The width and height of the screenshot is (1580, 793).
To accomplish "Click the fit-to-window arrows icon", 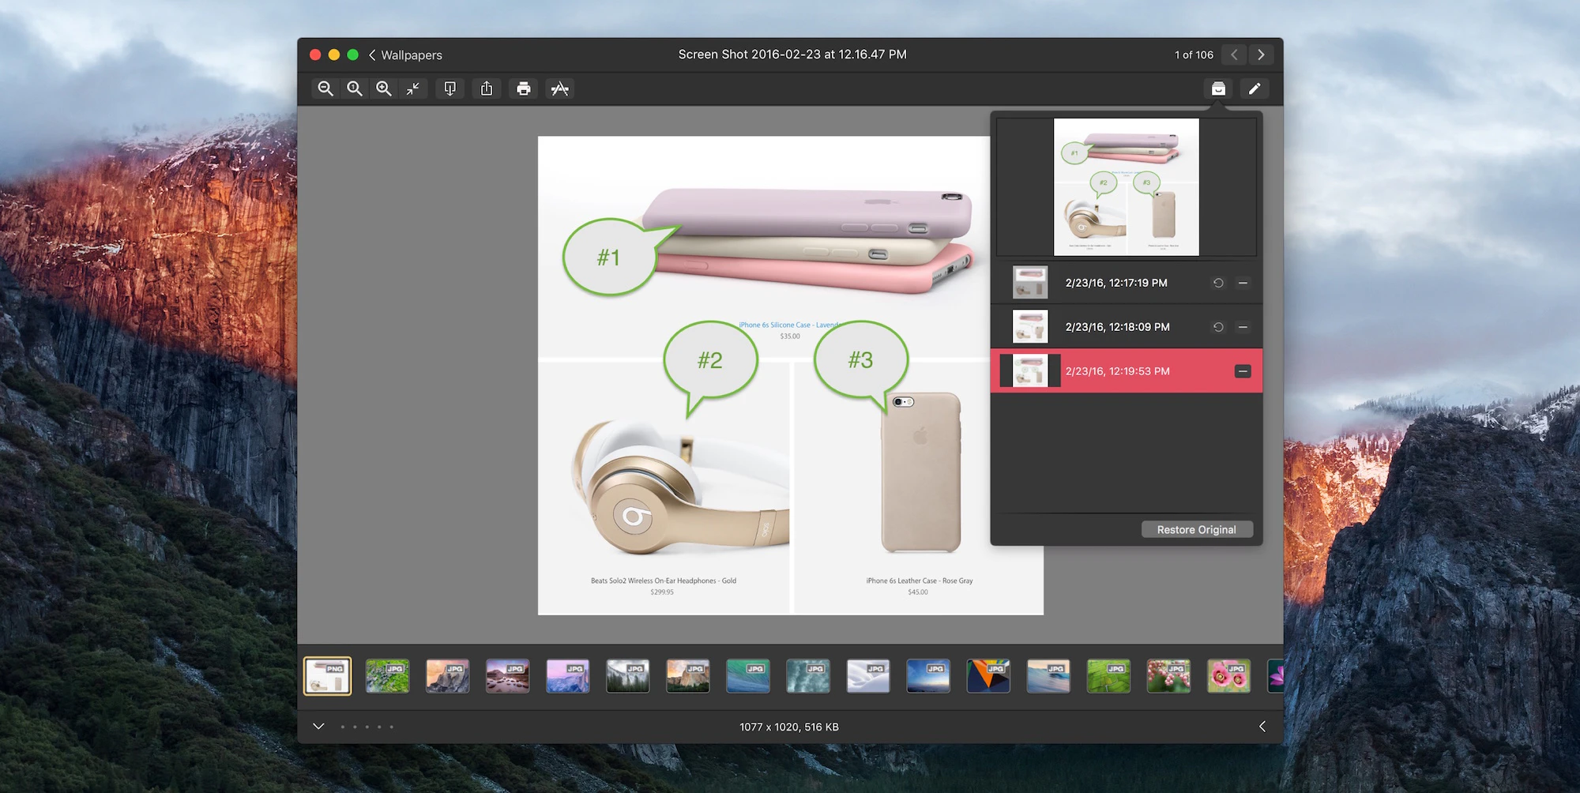I will pos(413,88).
